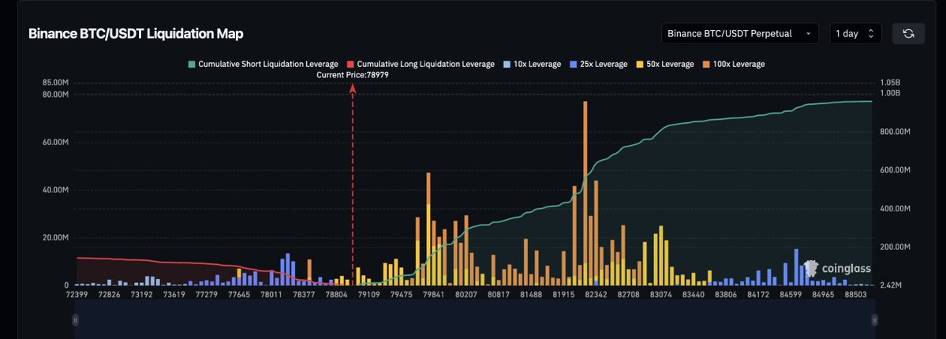Click the Binance BTC/USDT Liquidation Map title
The image size is (946, 339).
(136, 34)
